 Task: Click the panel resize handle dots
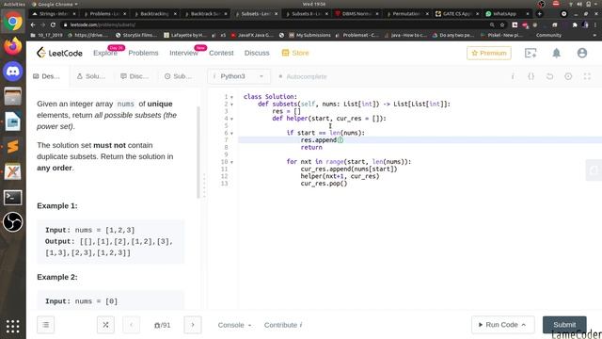[x=204, y=186]
